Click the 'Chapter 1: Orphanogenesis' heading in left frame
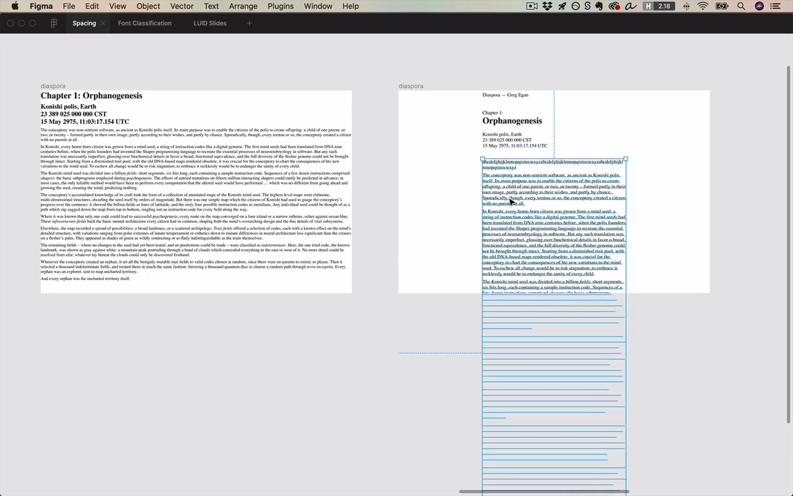 click(92, 95)
